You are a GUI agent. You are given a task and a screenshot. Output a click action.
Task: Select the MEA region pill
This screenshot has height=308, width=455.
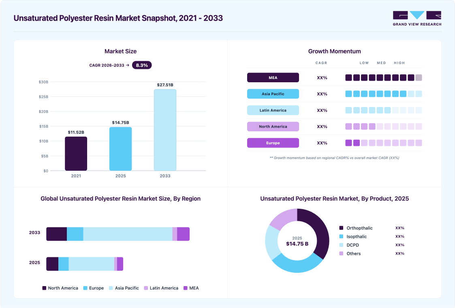(x=273, y=77)
